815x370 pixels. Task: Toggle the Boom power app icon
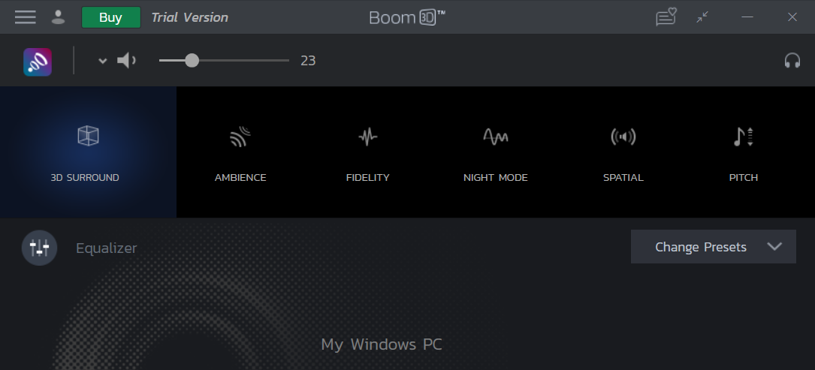(38, 62)
